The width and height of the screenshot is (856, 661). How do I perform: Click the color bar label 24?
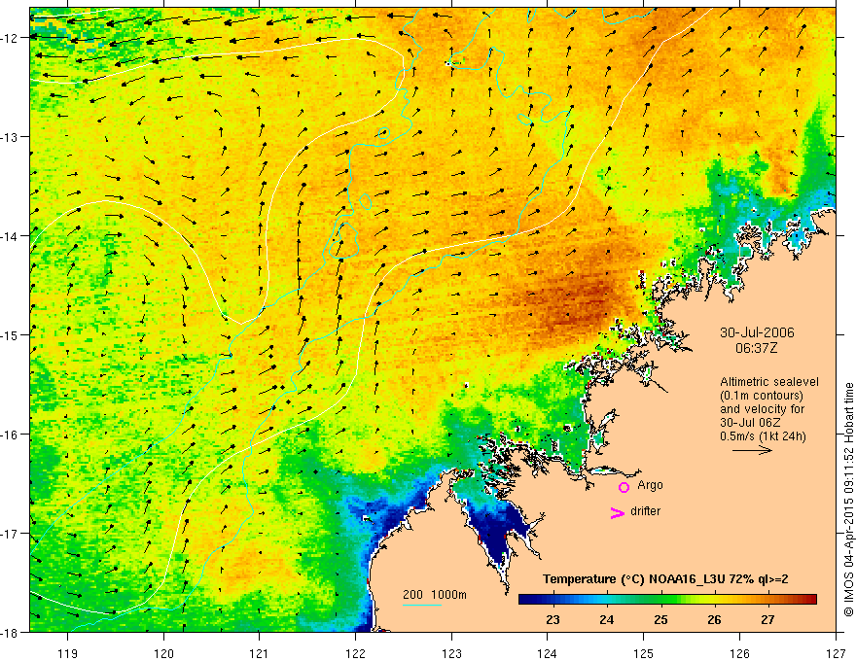[x=607, y=619]
